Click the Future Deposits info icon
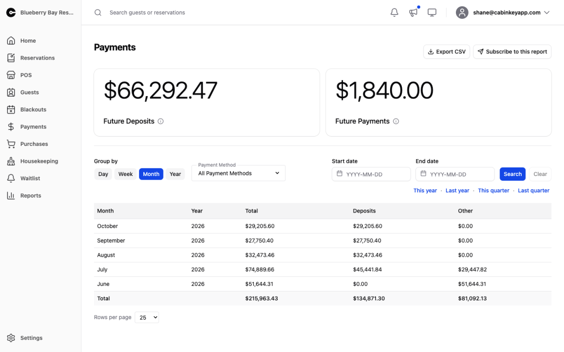This screenshot has height=352, width=564. 160,121
